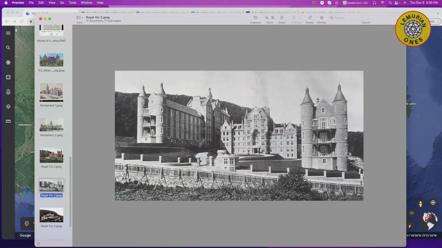Expand the Google Earth hamburger menu
The height and width of the screenshot is (248, 442).
coord(8,33)
